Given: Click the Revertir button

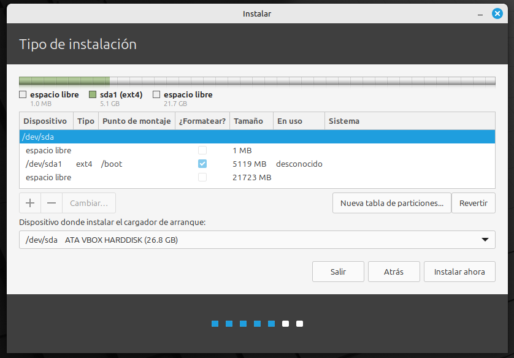Looking at the screenshot, I should (473, 203).
